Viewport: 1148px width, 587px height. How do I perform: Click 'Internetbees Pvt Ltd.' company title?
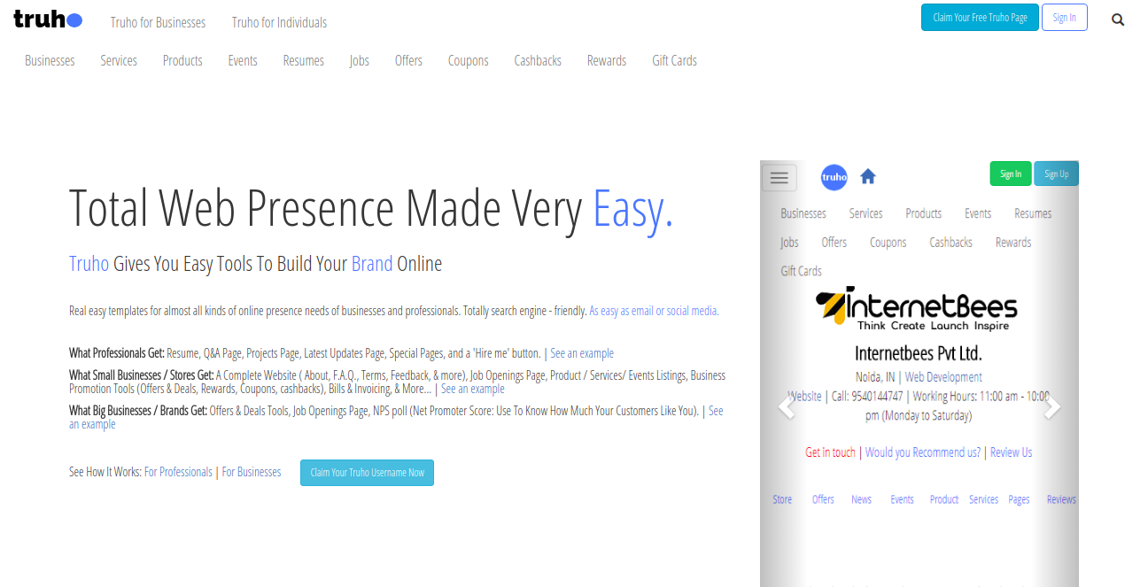tap(918, 353)
